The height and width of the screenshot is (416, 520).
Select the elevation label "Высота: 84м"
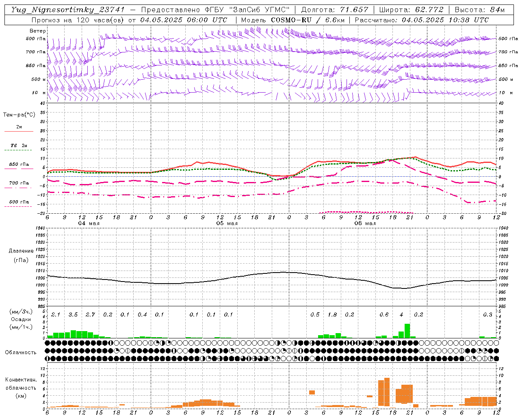pyautogui.click(x=479, y=10)
